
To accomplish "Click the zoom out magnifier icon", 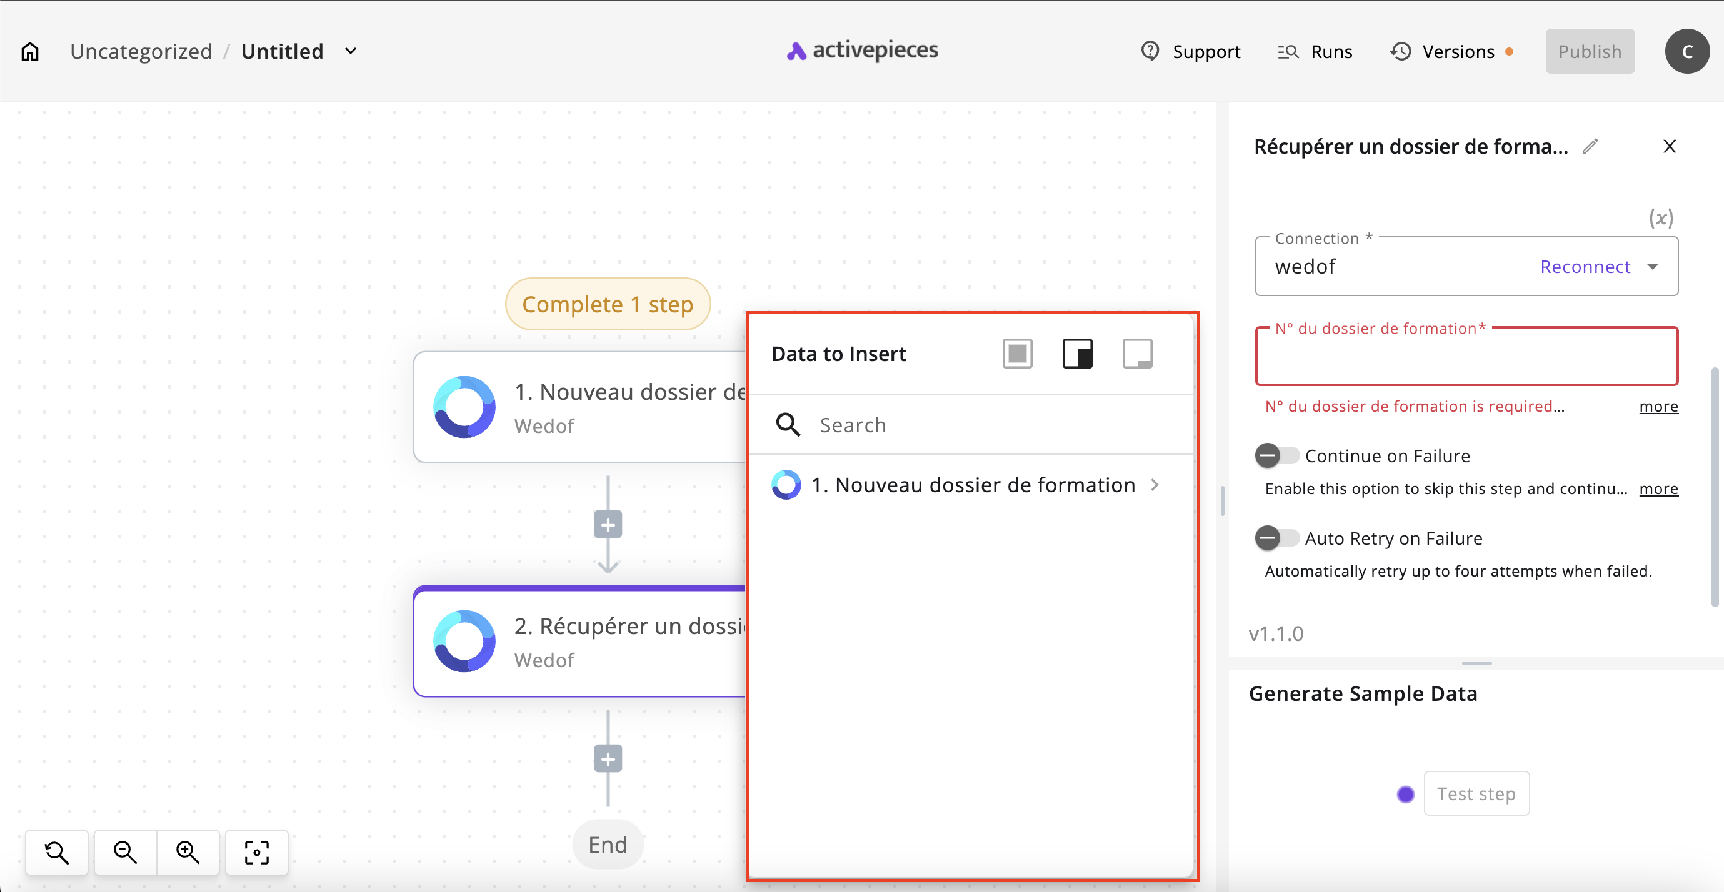I will [x=125, y=852].
